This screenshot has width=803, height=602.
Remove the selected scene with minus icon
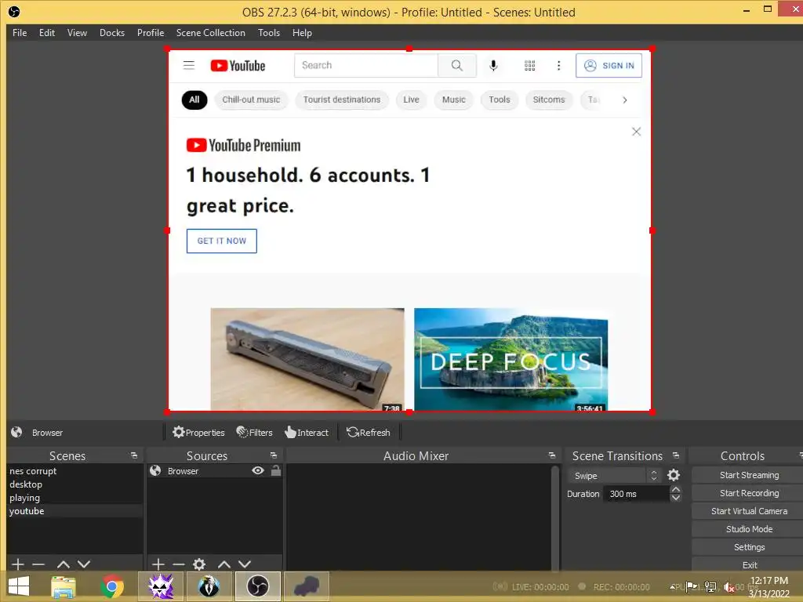(x=38, y=564)
